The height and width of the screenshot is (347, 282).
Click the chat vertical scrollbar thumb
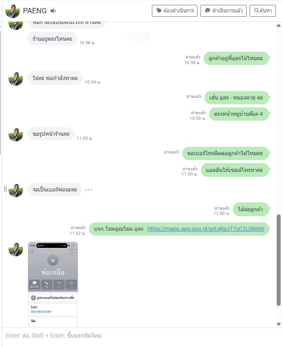278,260
